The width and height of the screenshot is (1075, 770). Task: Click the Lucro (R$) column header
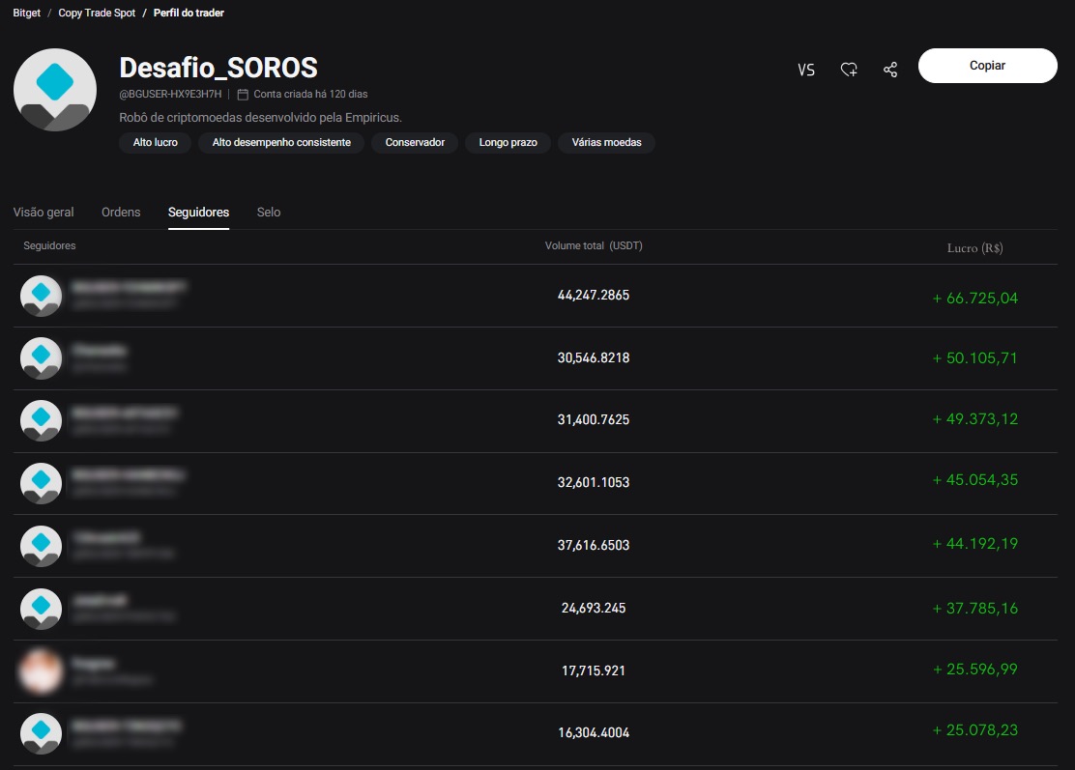pos(974,248)
